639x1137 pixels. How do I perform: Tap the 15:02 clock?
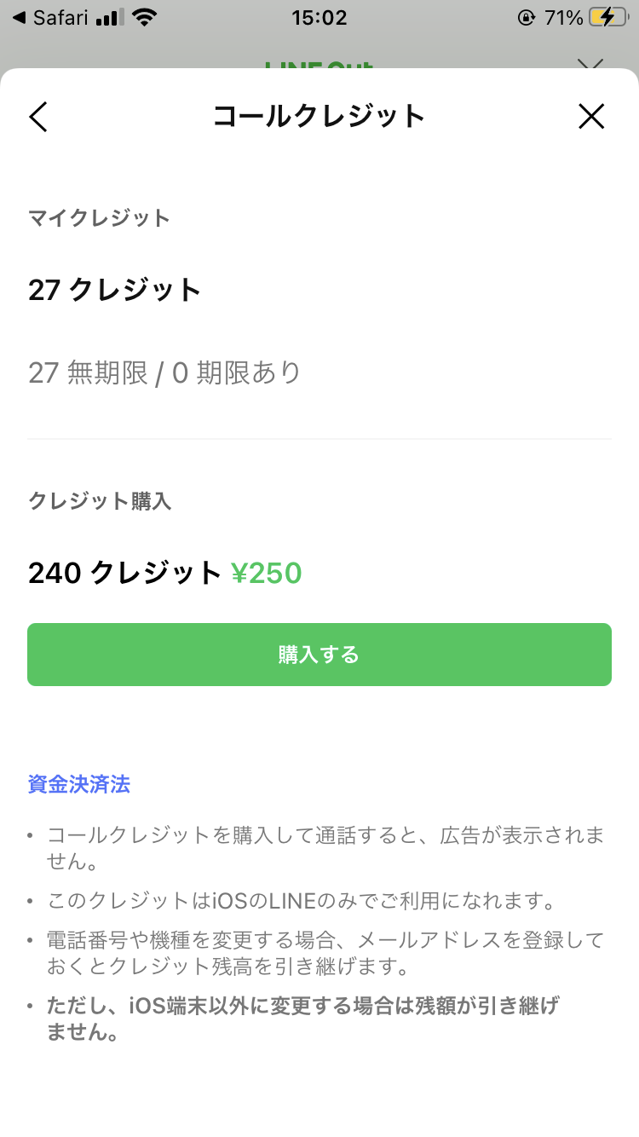tap(319, 18)
